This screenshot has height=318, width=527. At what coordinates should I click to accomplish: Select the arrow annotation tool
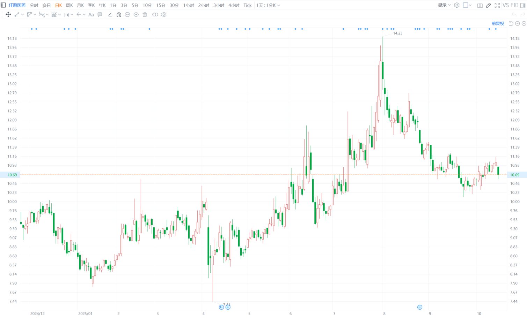[x=79, y=15]
